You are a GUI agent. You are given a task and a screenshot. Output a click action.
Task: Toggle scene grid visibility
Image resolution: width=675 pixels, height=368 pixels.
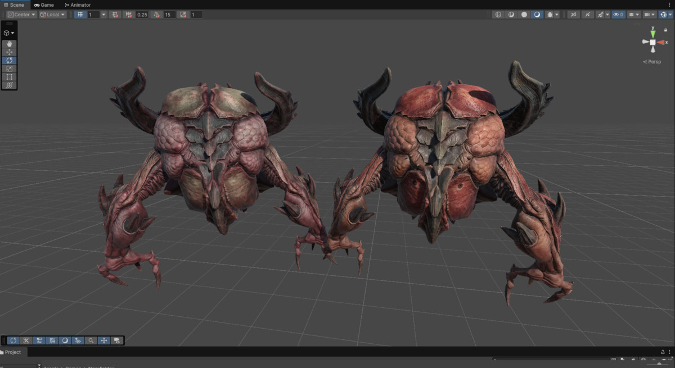pos(80,15)
